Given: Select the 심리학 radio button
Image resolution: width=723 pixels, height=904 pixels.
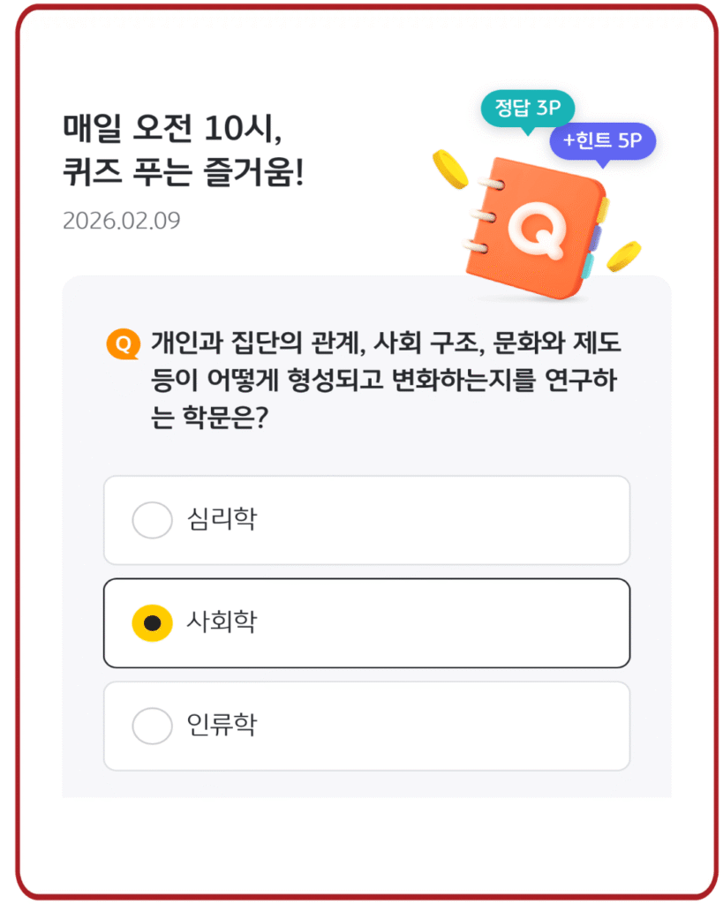Looking at the screenshot, I should [152, 520].
